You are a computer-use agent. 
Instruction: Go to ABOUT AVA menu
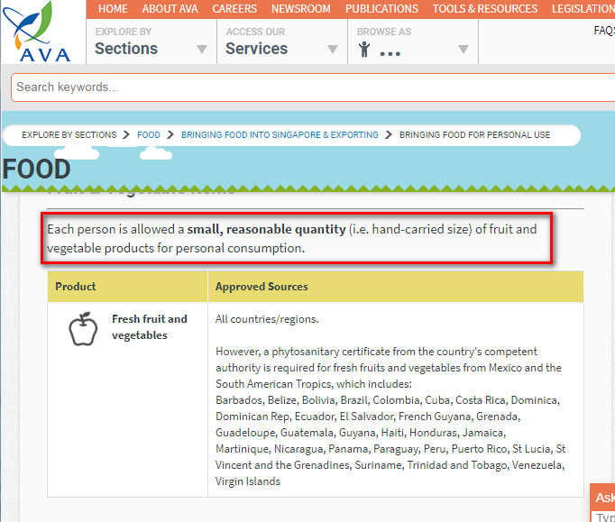pyautogui.click(x=171, y=9)
